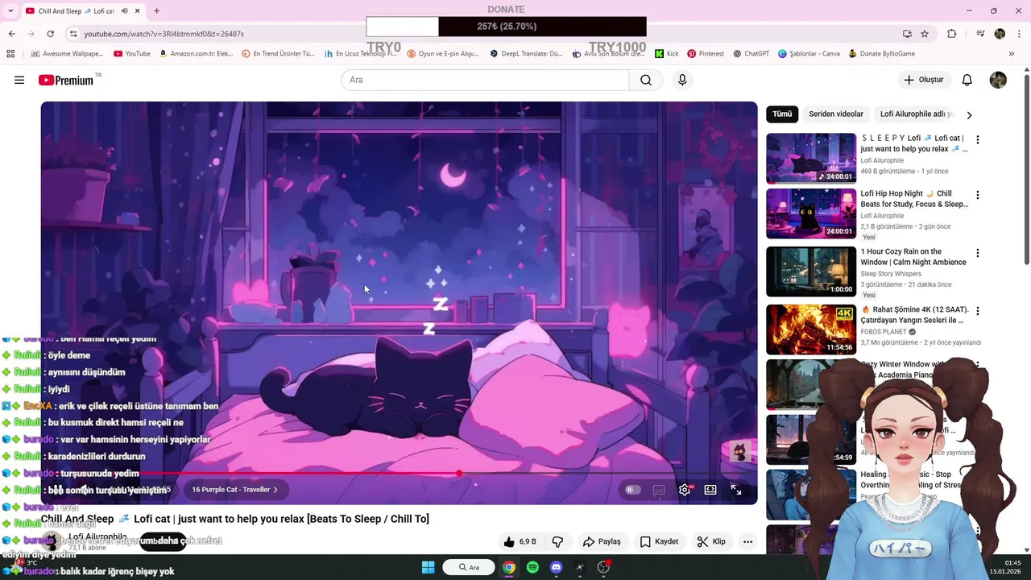Open OBS Studio from the taskbar
1031x580 pixels.
point(603,567)
